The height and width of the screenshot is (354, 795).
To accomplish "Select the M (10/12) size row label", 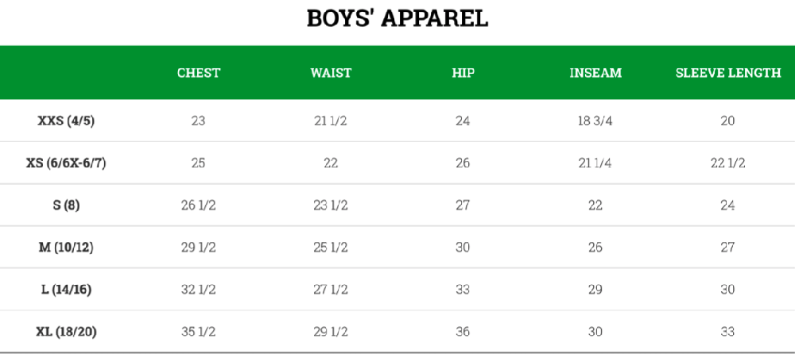I will point(67,248).
